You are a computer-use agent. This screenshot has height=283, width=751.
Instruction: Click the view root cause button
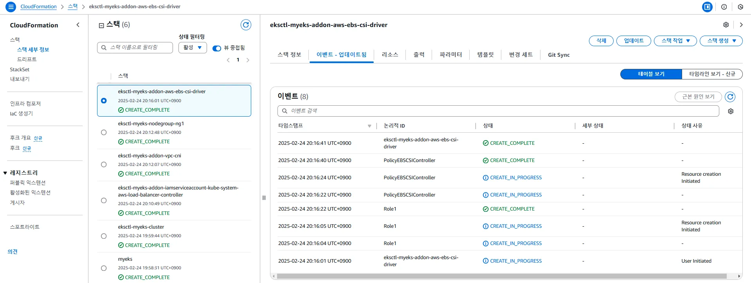coord(698,97)
